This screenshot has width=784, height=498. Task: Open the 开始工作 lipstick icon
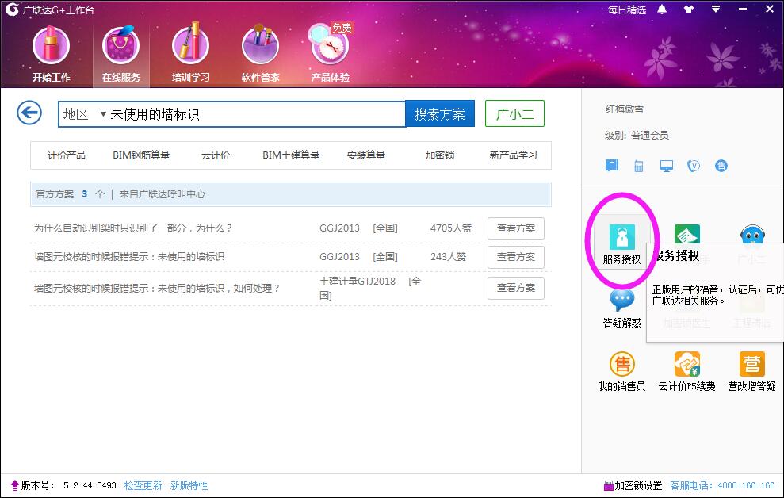[51, 54]
